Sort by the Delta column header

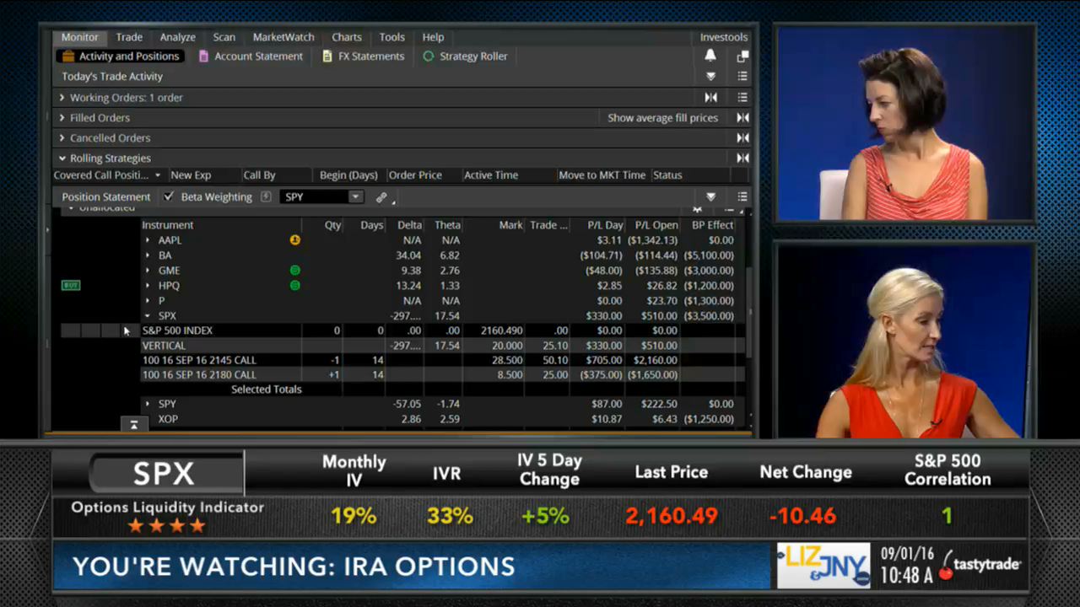click(x=409, y=225)
